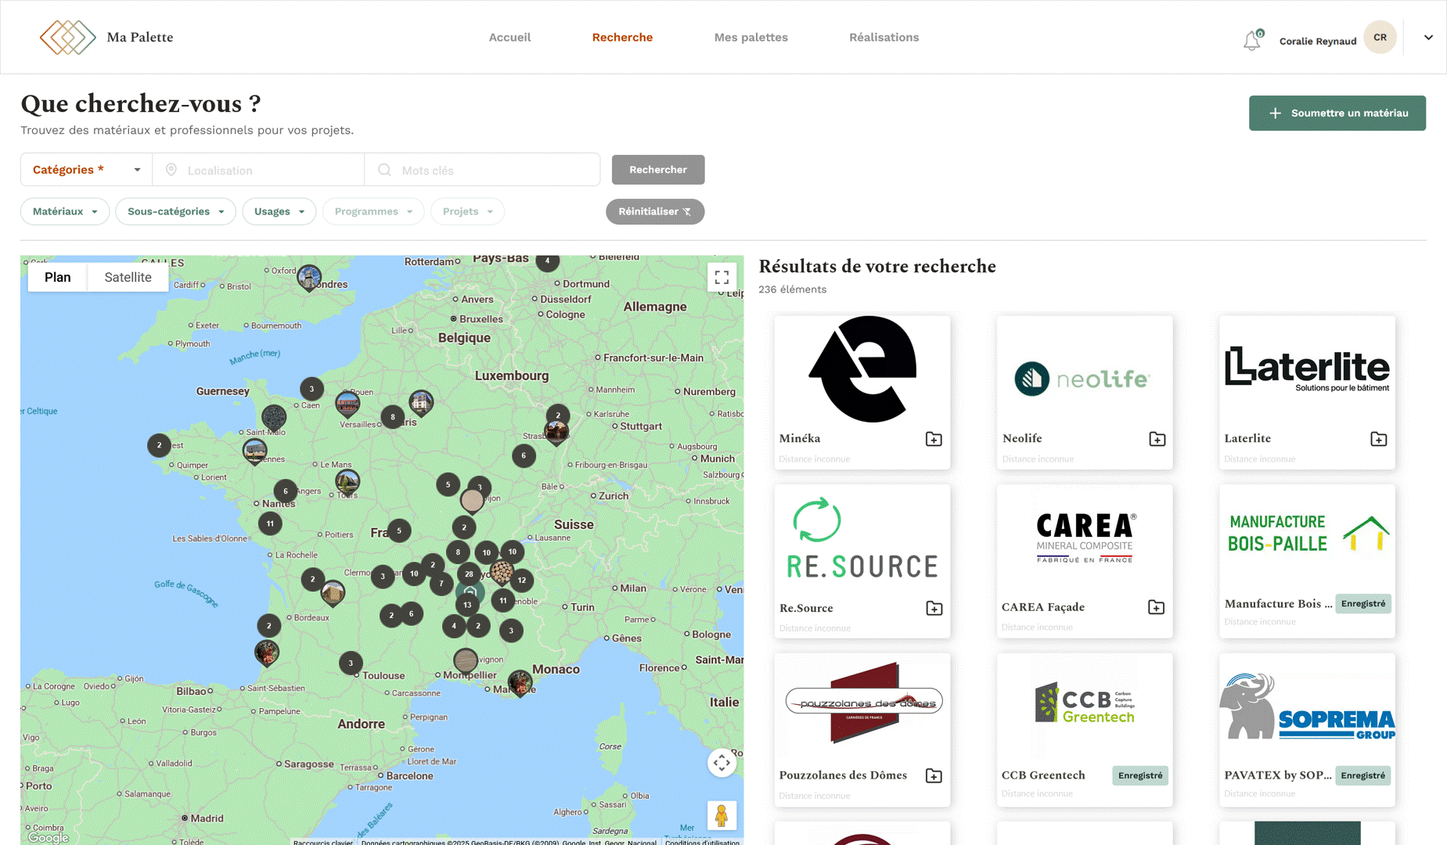This screenshot has width=1447, height=845.
Task: Focus the Mots clés search field
Action: [x=482, y=170]
